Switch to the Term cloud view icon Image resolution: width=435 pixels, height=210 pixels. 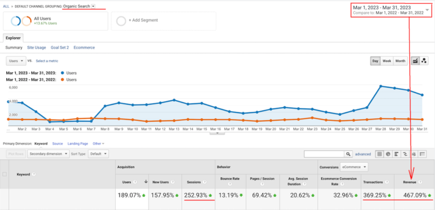[x=413, y=154]
